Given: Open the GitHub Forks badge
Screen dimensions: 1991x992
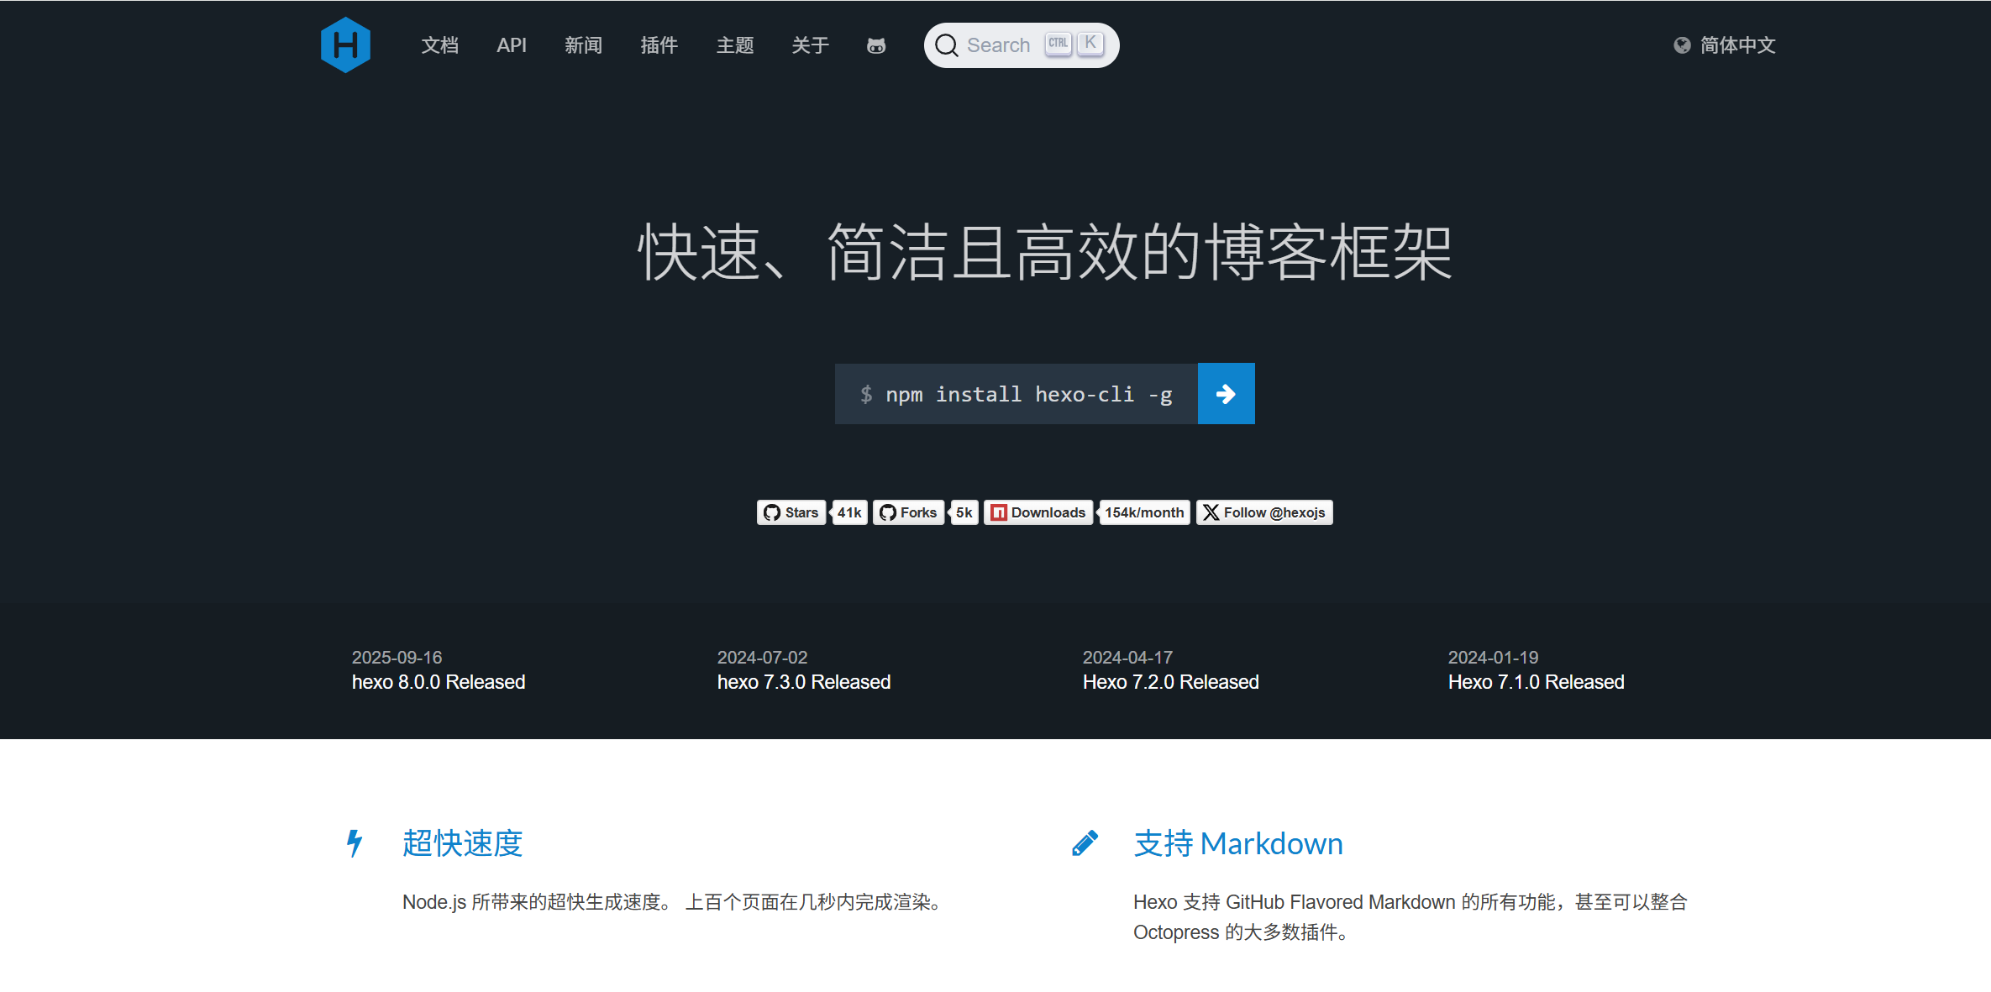Looking at the screenshot, I should click(x=908, y=512).
